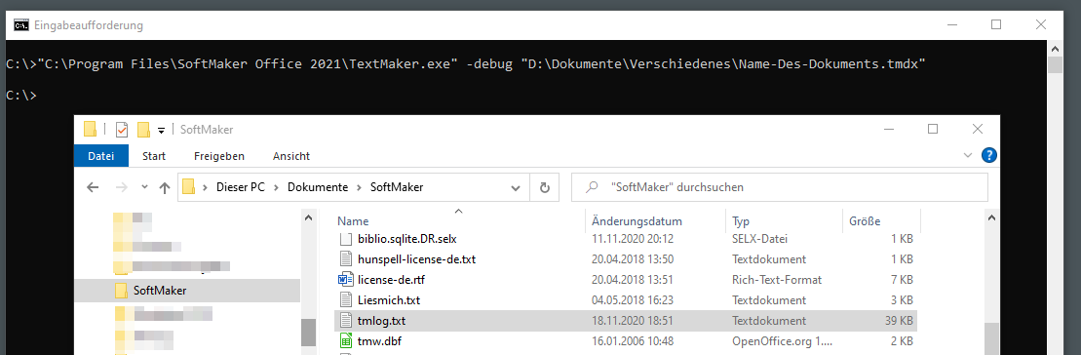1081x355 pixels.
Task: Click the SoftMaker folder icon in navigation pane
Action: click(x=121, y=291)
